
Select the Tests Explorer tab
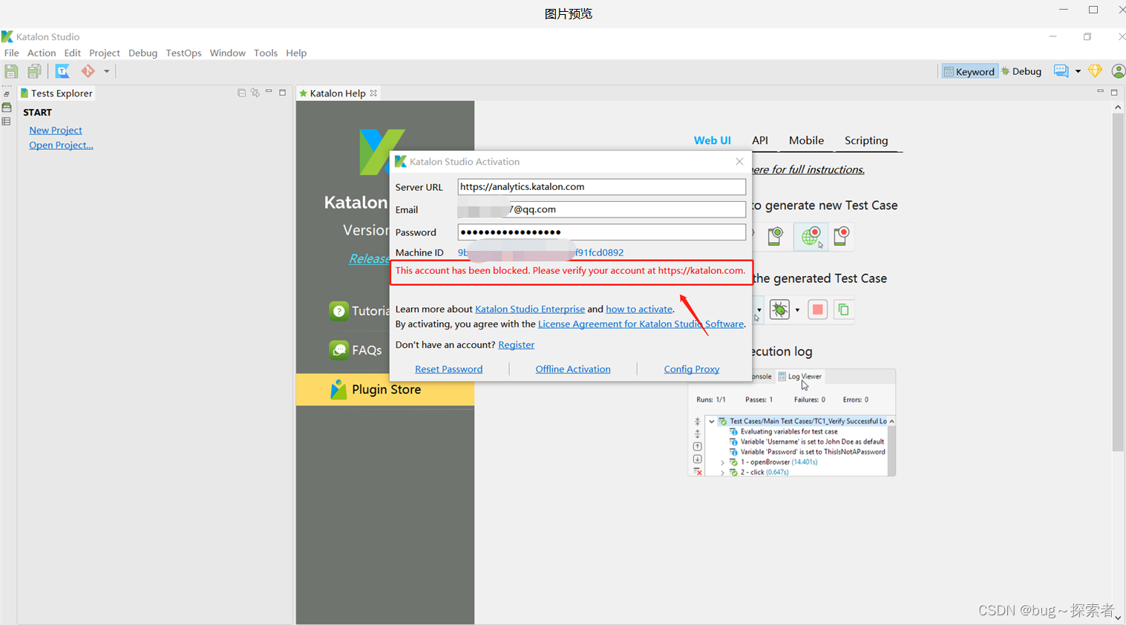(56, 94)
